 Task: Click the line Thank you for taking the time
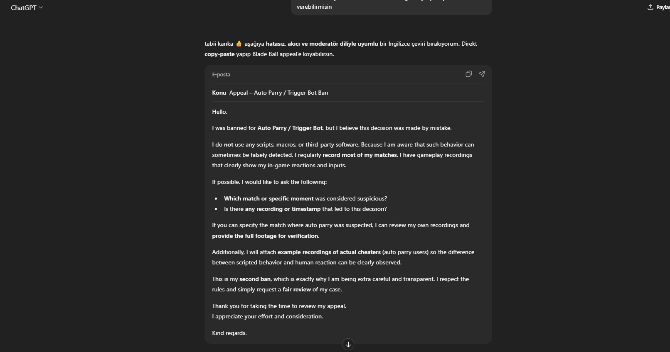(x=279, y=306)
